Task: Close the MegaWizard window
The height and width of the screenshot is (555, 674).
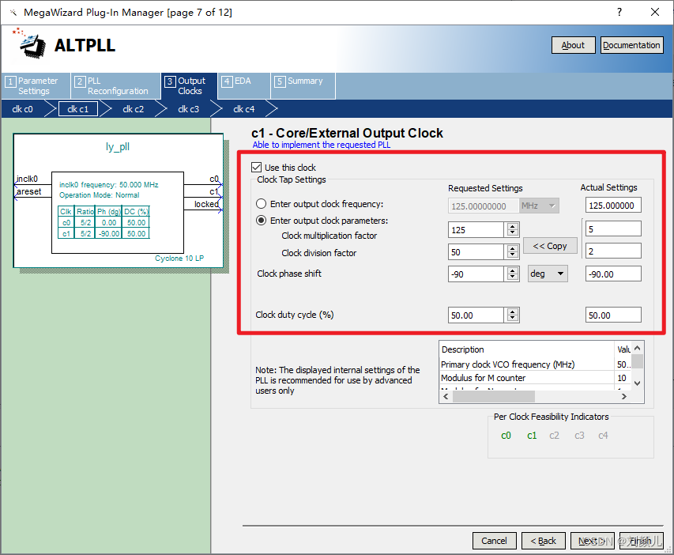Action: coord(655,12)
